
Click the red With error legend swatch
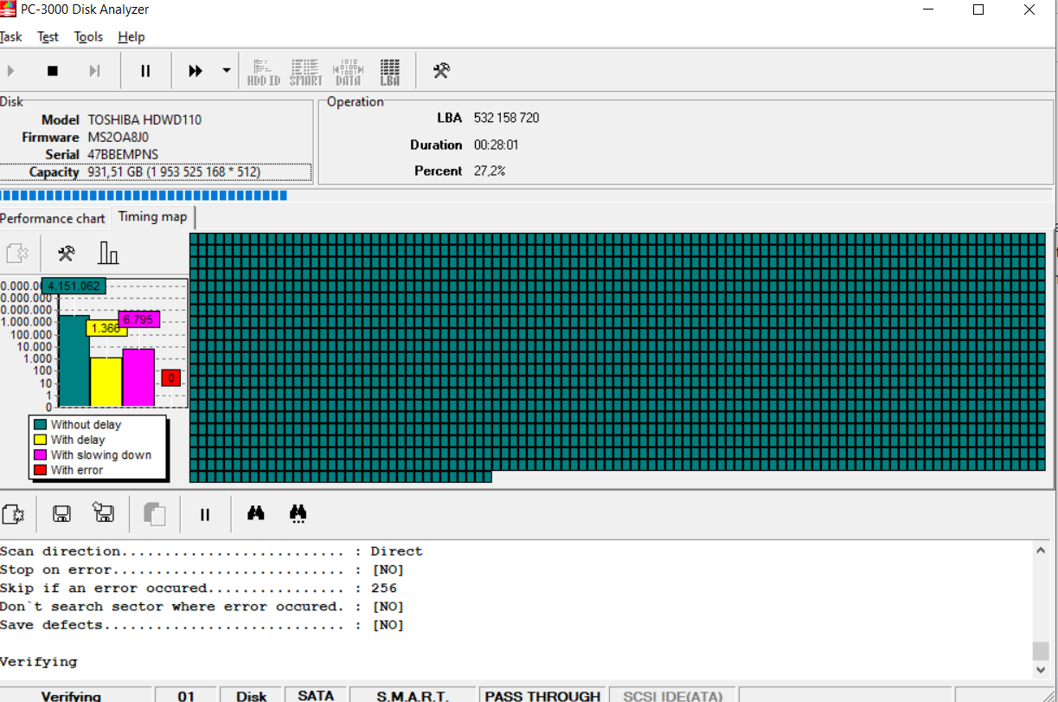(39, 470)
